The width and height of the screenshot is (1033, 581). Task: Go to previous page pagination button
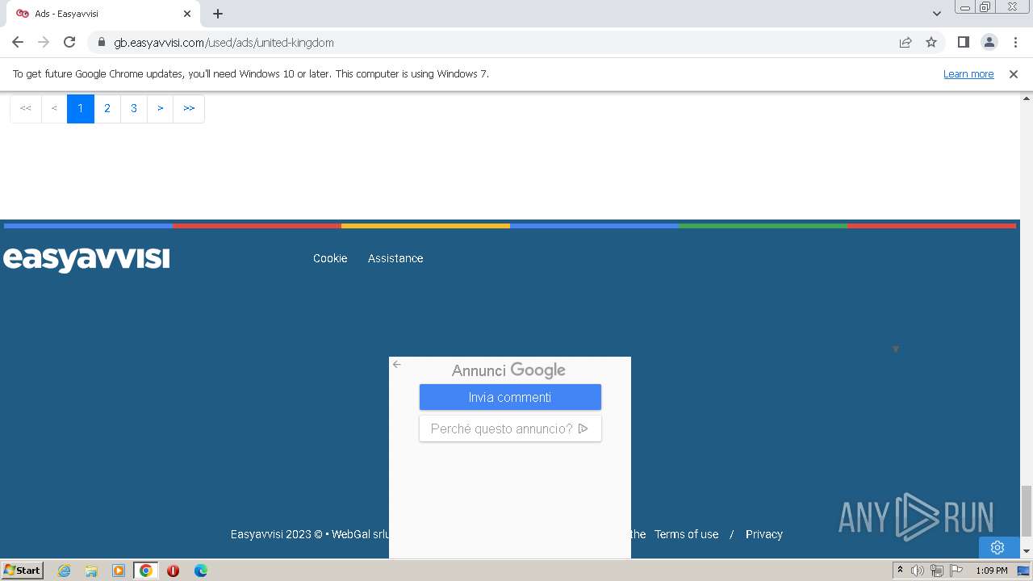54,108
